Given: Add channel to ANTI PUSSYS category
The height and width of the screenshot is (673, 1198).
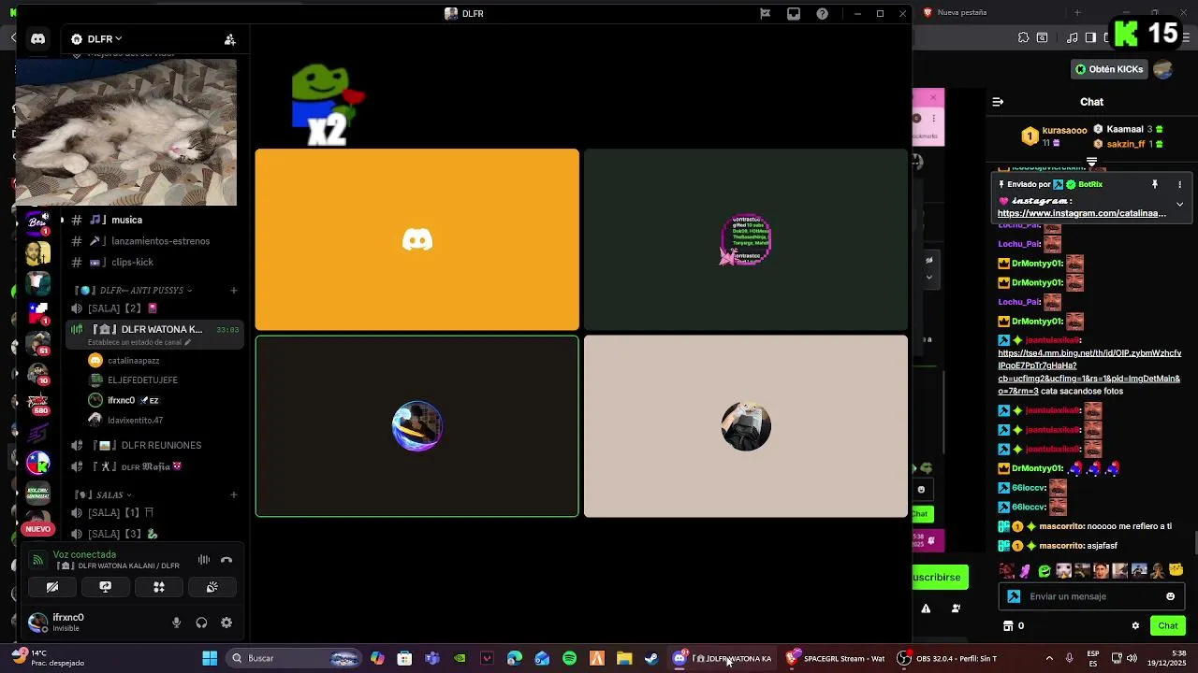Looking at the screenshot, I should pyautogui.click(x=233, y=291).
